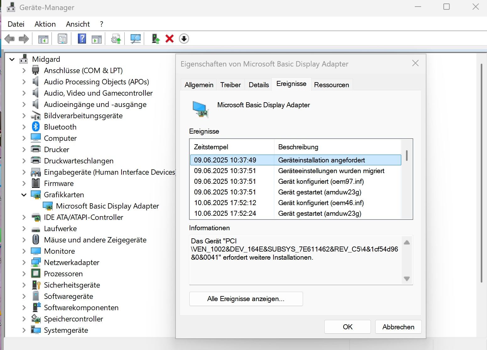Click the Bluetooth icon in device tree

[x=36, y=127]
